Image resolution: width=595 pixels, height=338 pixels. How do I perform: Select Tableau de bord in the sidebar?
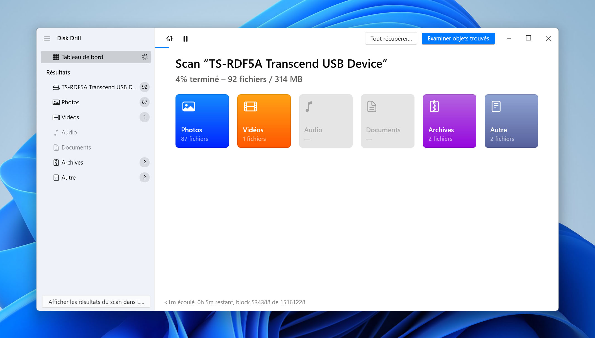pos(96,57)
